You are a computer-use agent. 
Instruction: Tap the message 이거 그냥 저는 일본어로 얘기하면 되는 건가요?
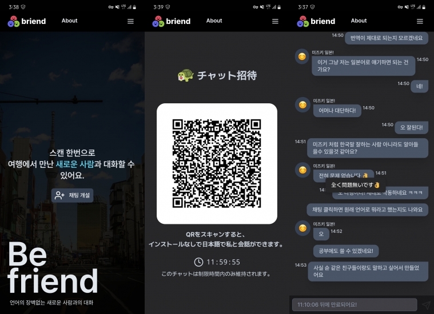(x=364, y=66)
